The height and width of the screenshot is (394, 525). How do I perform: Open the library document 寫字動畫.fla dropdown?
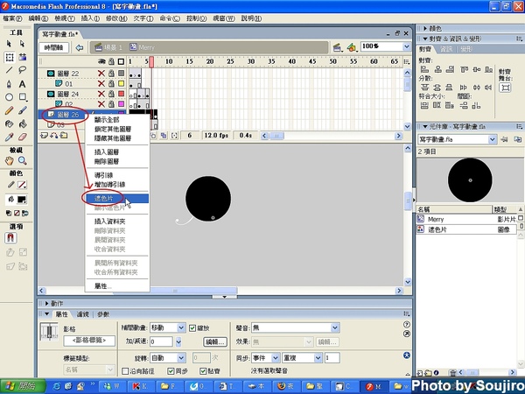tap(492, 139)
